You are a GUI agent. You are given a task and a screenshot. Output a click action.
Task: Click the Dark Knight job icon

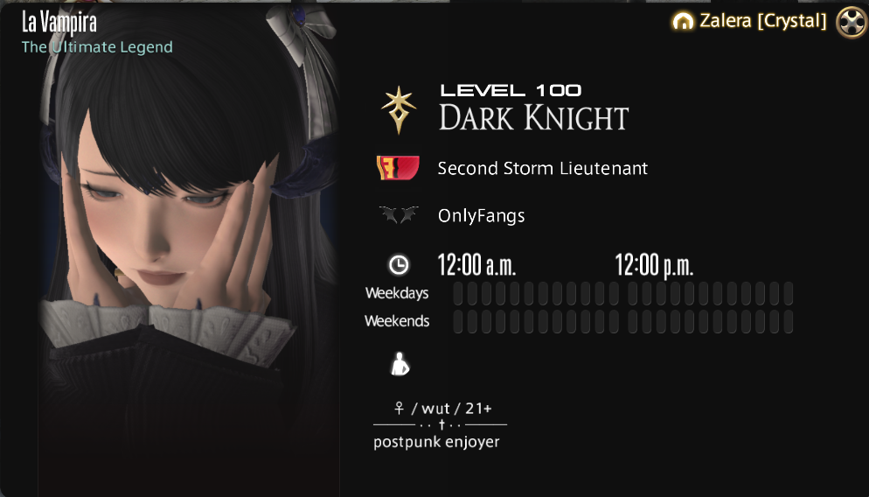click(399, 110)
